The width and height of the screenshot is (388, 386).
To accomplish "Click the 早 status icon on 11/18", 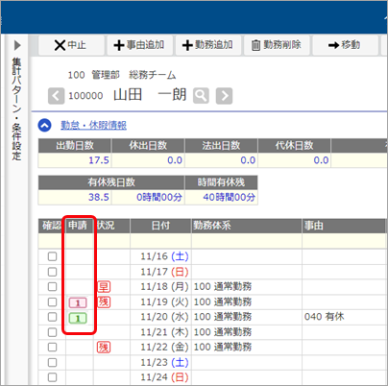I will pyautogui.click(x=104, y=287).
